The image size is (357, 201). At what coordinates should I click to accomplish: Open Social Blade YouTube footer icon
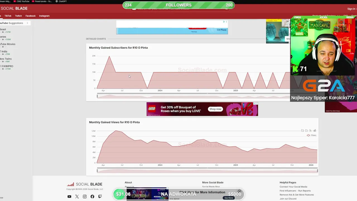69,197
